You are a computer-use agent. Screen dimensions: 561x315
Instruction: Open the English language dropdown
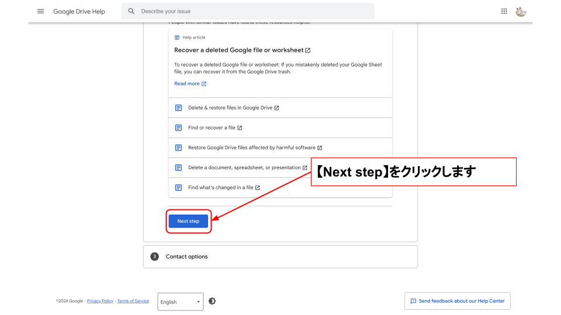coord(181,302)
